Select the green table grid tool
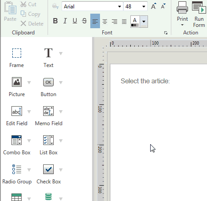Screen dimensions: 207x201 point(17,197)
